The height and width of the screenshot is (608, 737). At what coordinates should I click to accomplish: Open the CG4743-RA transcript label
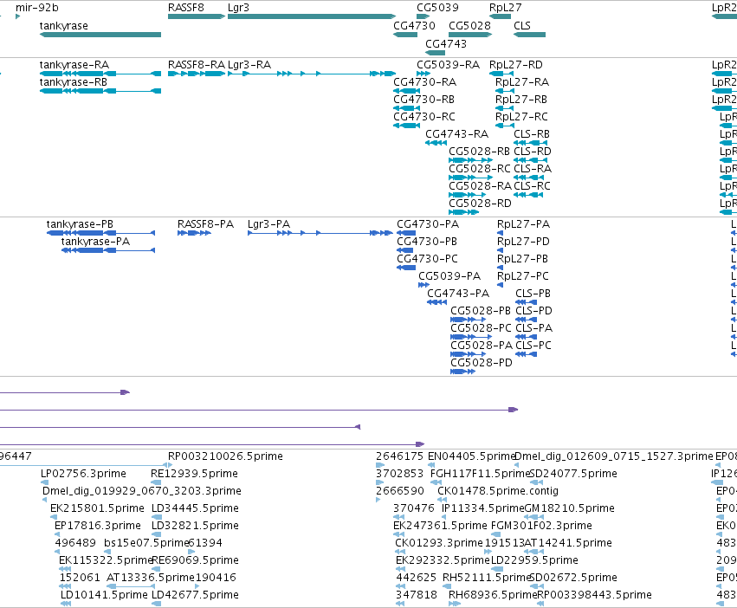coord(457,134)
